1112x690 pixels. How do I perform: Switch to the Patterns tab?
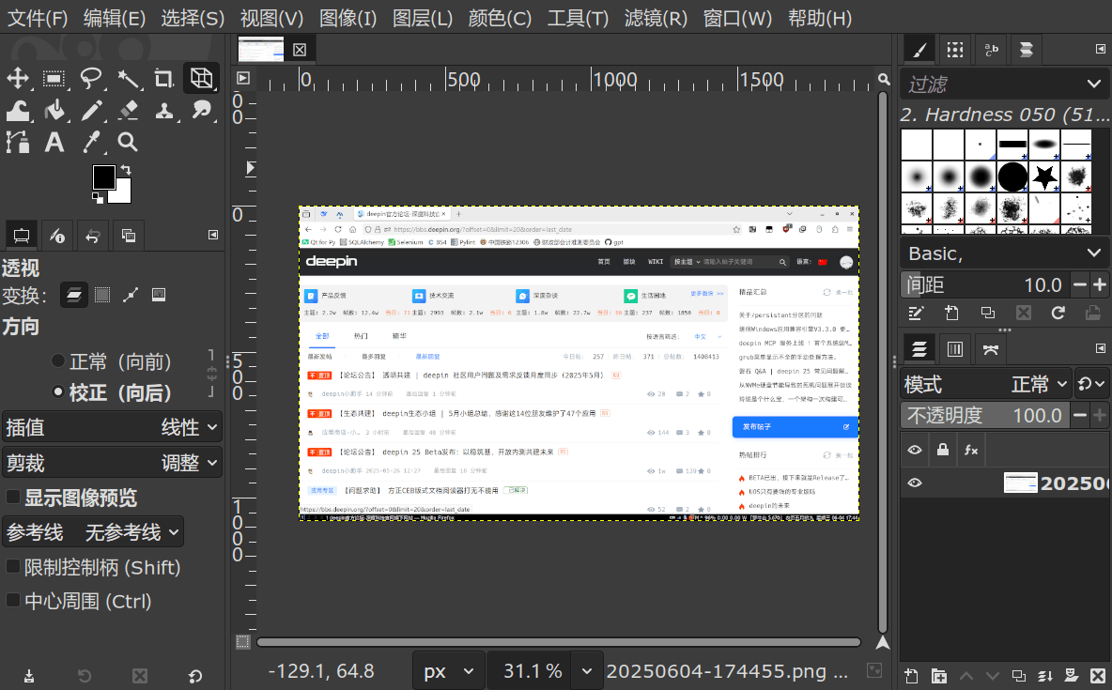coord(955,50)
